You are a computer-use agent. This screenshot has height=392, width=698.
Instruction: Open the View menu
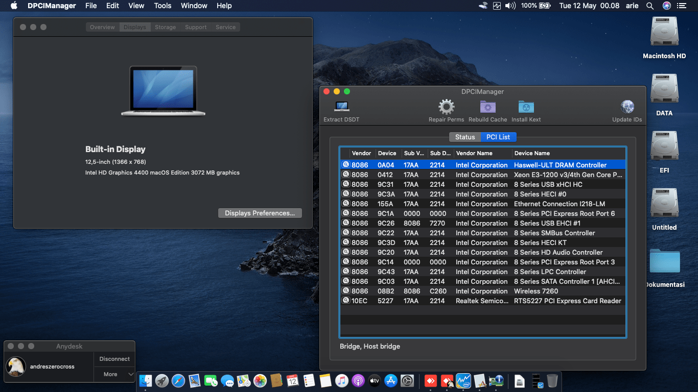[x=136, y=6]
